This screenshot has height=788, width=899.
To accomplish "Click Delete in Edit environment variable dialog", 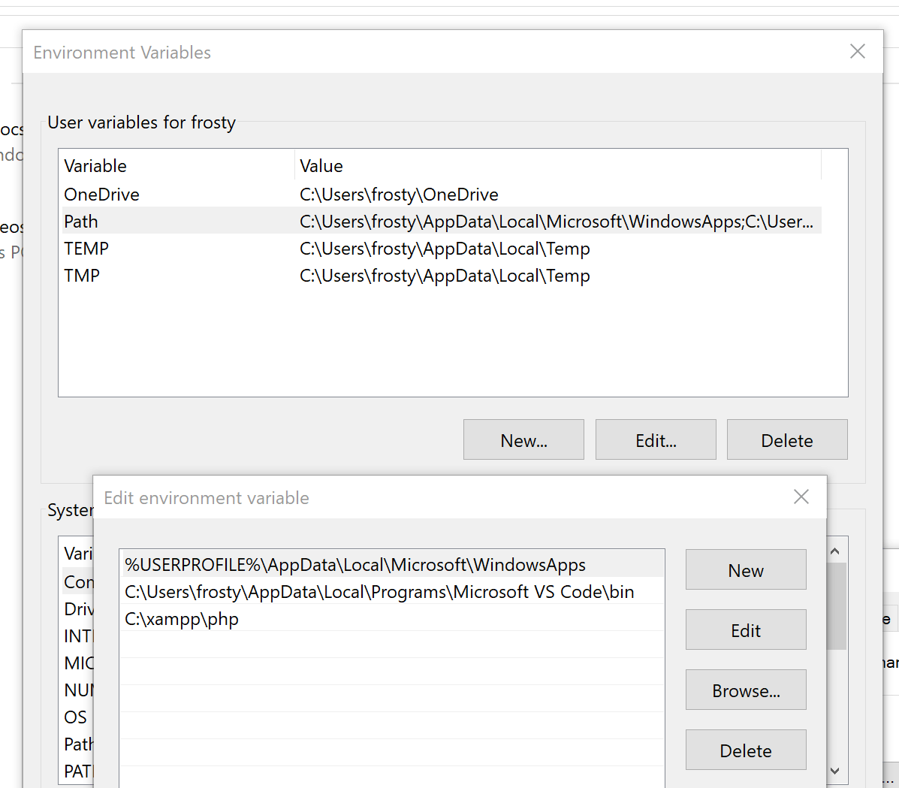I will click(745, 750).
